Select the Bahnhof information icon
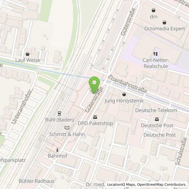189x189 pixels. click(x=57, y=150)
